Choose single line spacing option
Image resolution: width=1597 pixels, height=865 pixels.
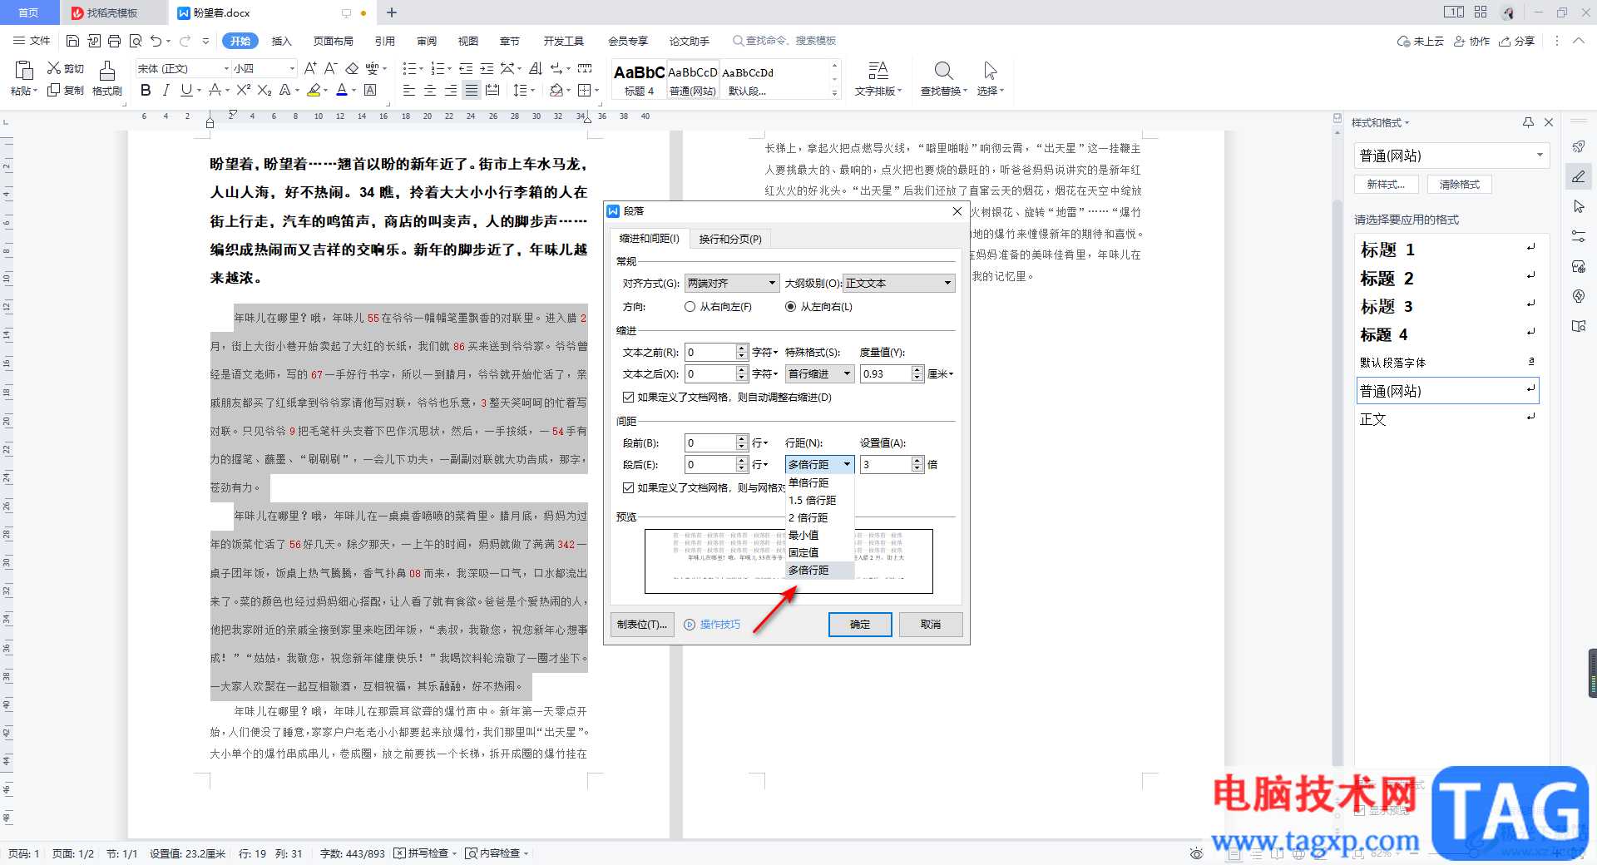click(x=820, y=483)
